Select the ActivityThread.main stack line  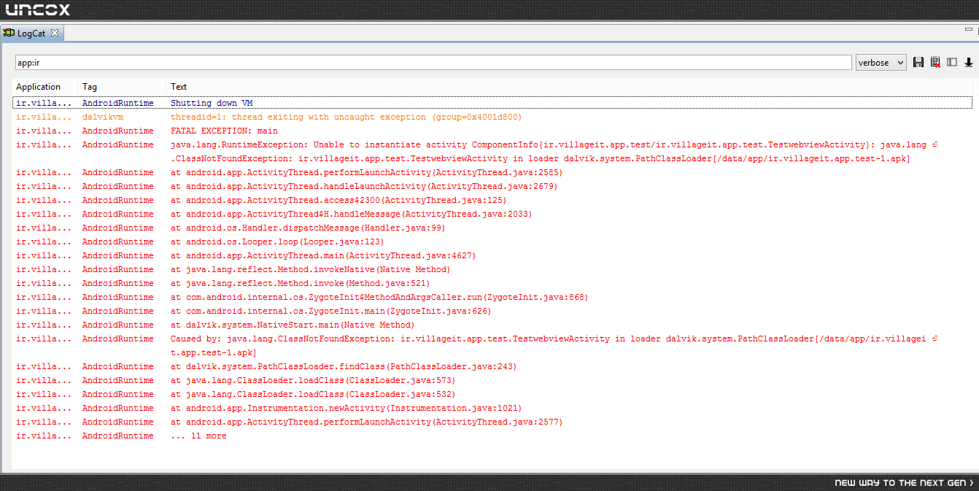492,255
